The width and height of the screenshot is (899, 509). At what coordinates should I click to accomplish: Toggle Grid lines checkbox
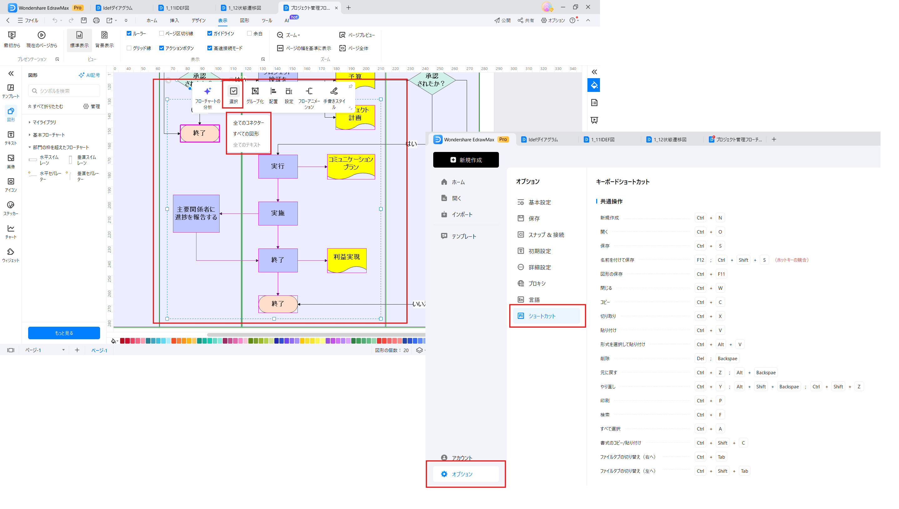click(x=129, y=48)
